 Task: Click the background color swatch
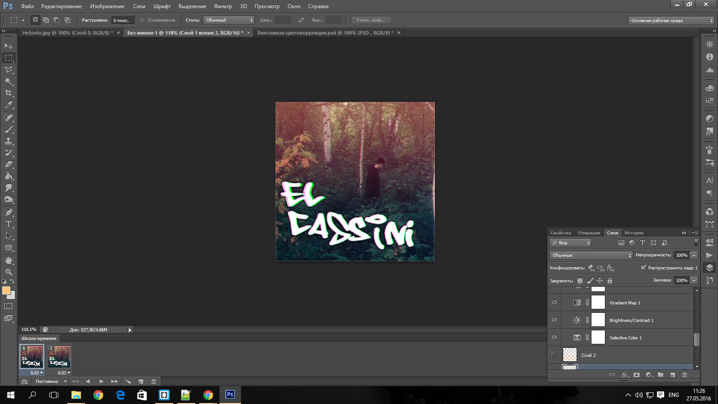[x=12, y=296]
